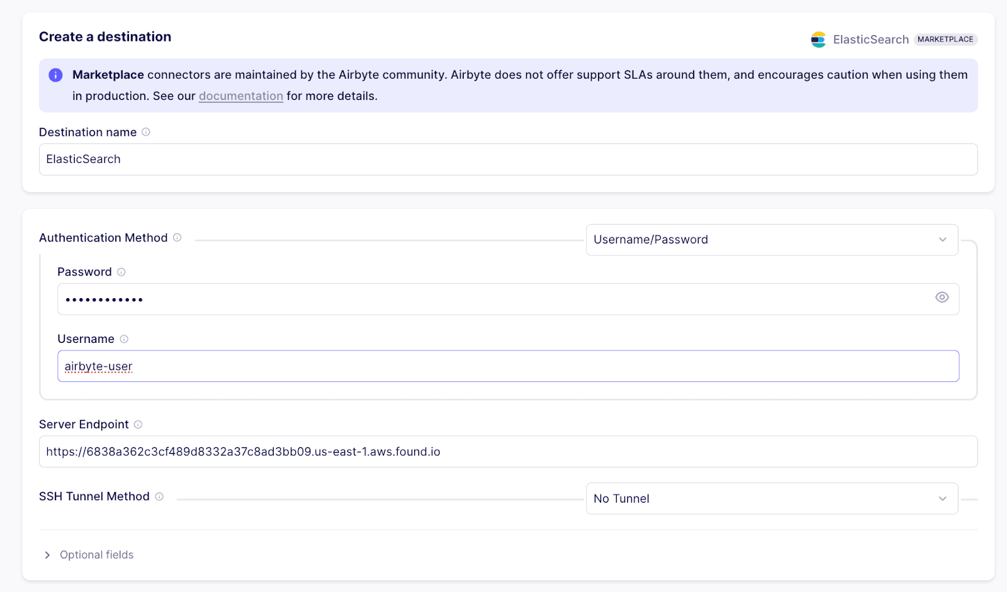Click the Password field info icon
1007x592 pixels.
[121, 272]
